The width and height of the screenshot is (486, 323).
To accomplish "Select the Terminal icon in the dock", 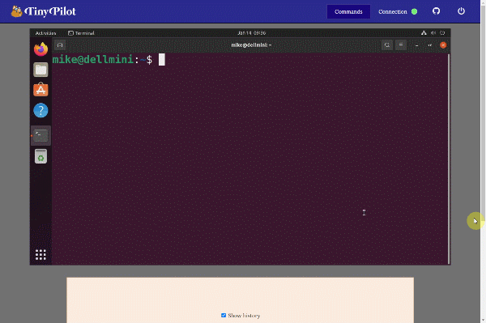I will coord(41,135).
